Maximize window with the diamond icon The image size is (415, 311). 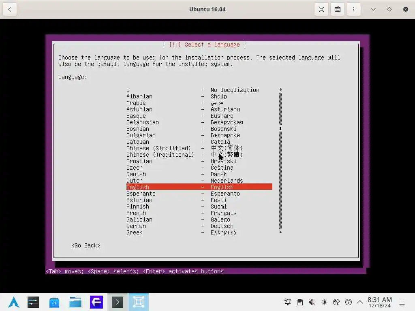389,9
